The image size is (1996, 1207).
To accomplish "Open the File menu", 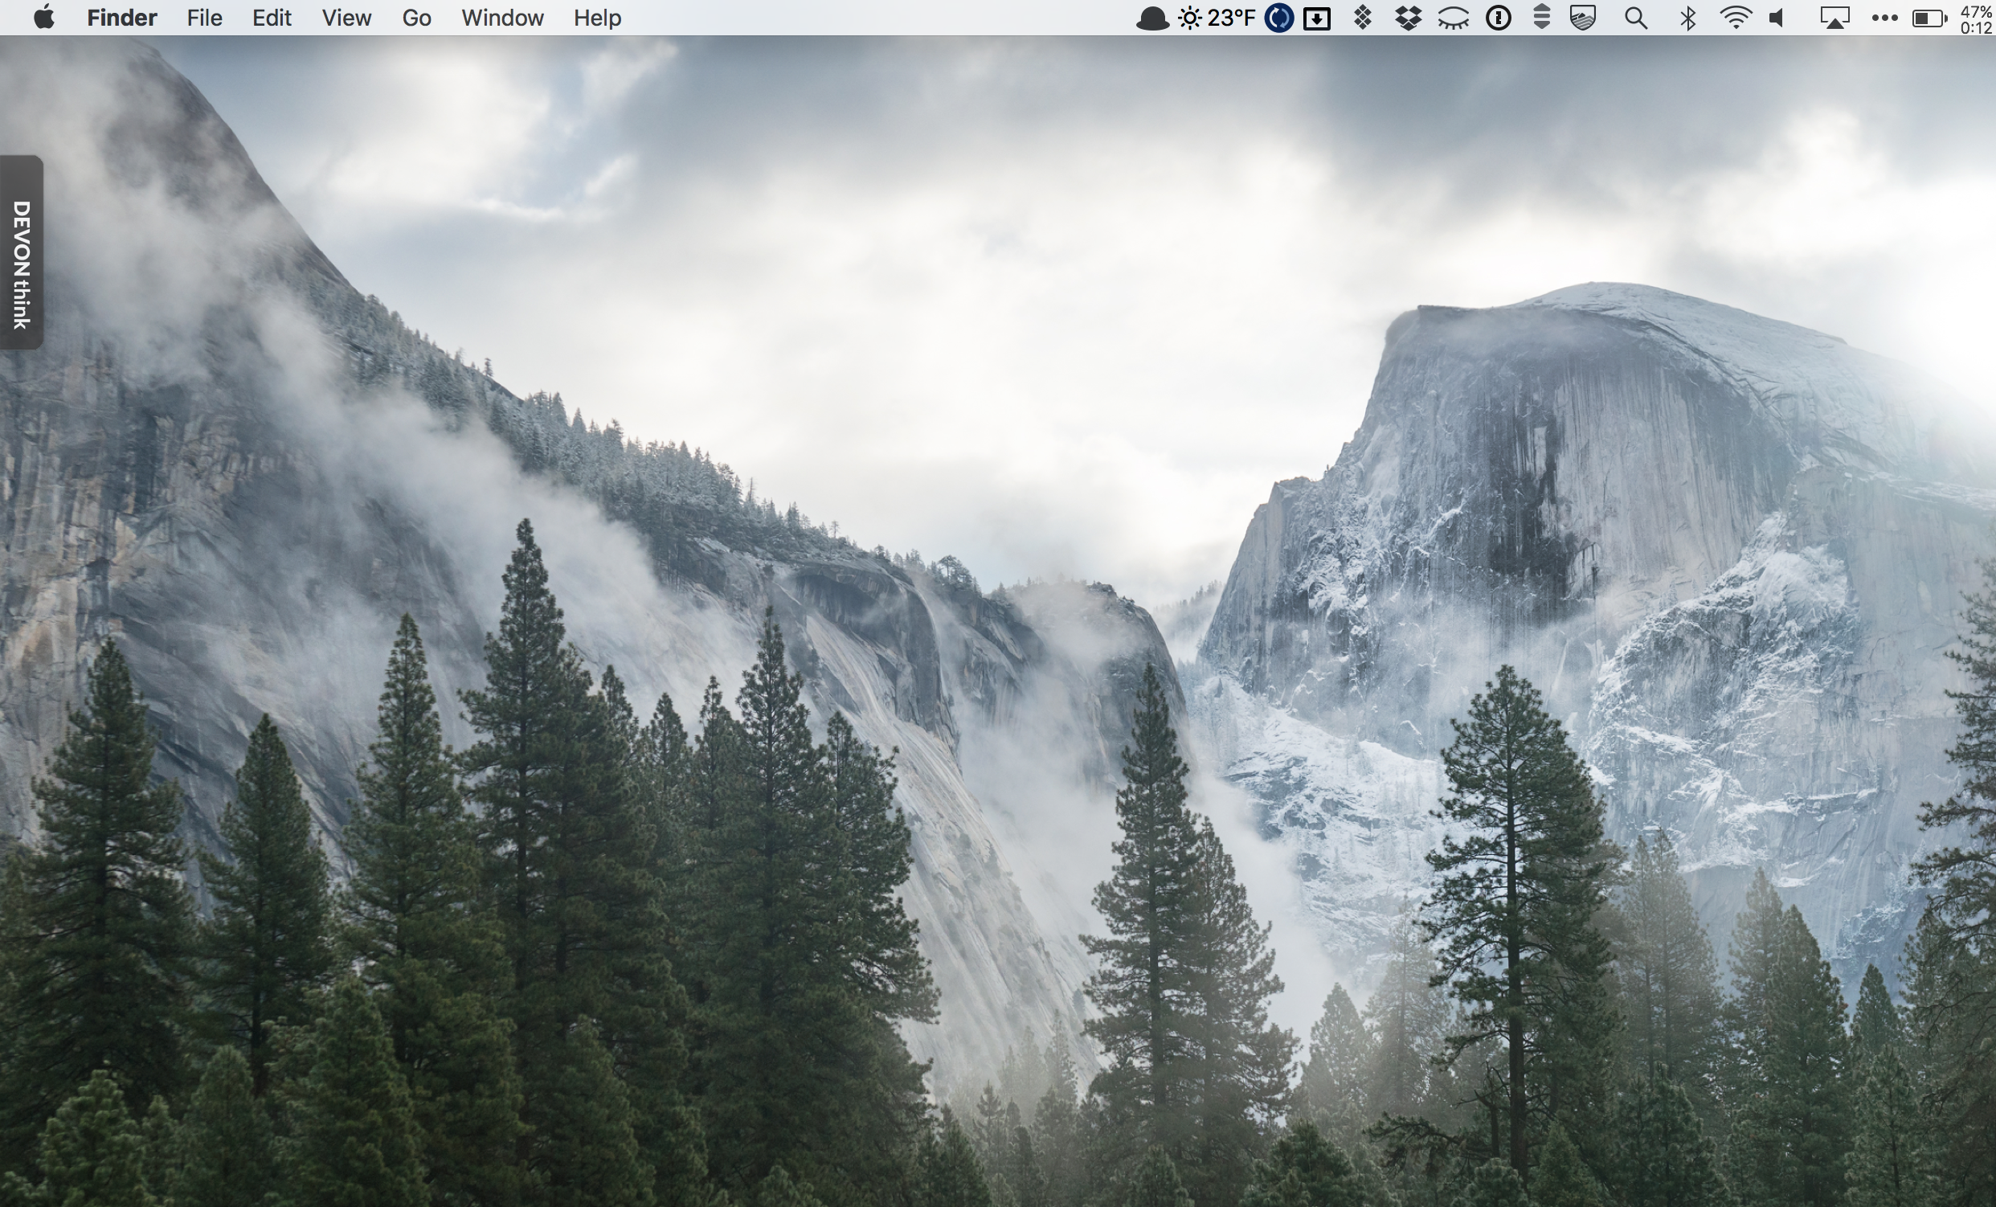I will (204, 18).
